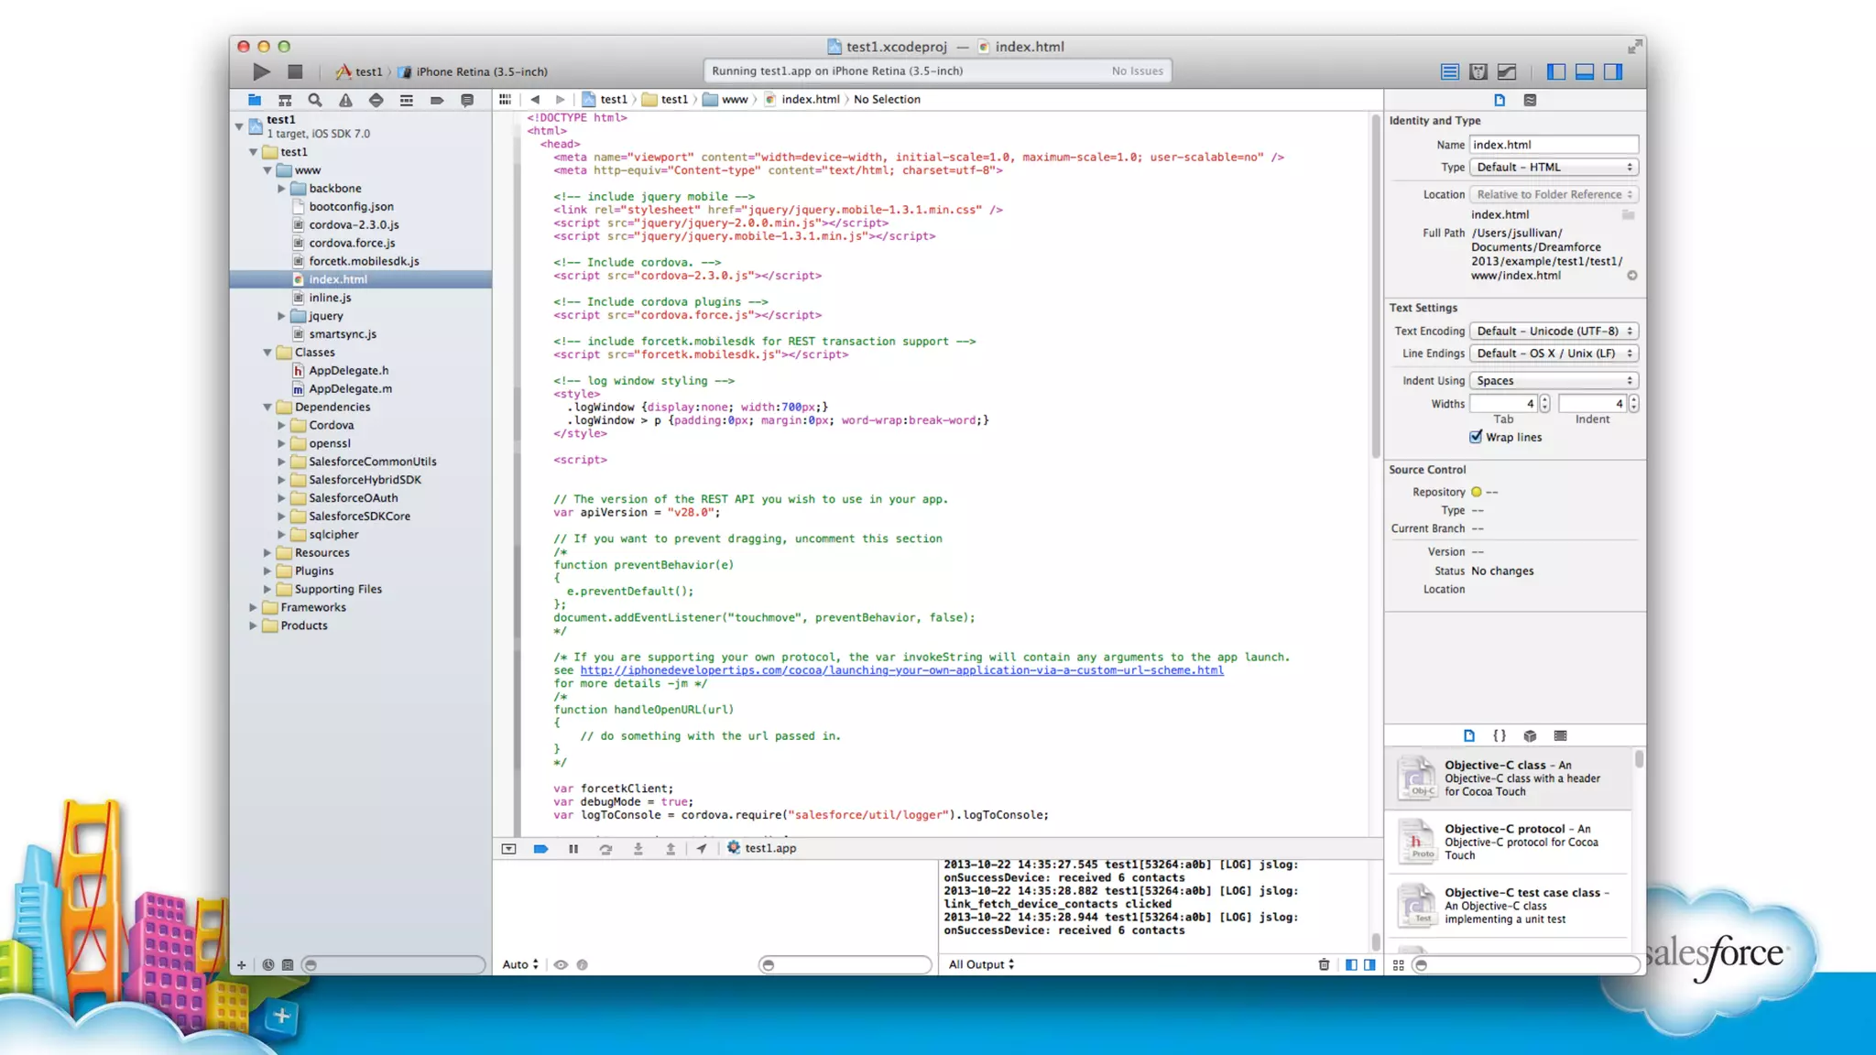
Task: Toggle the right utilities panel
Action: coord(1613,71)
